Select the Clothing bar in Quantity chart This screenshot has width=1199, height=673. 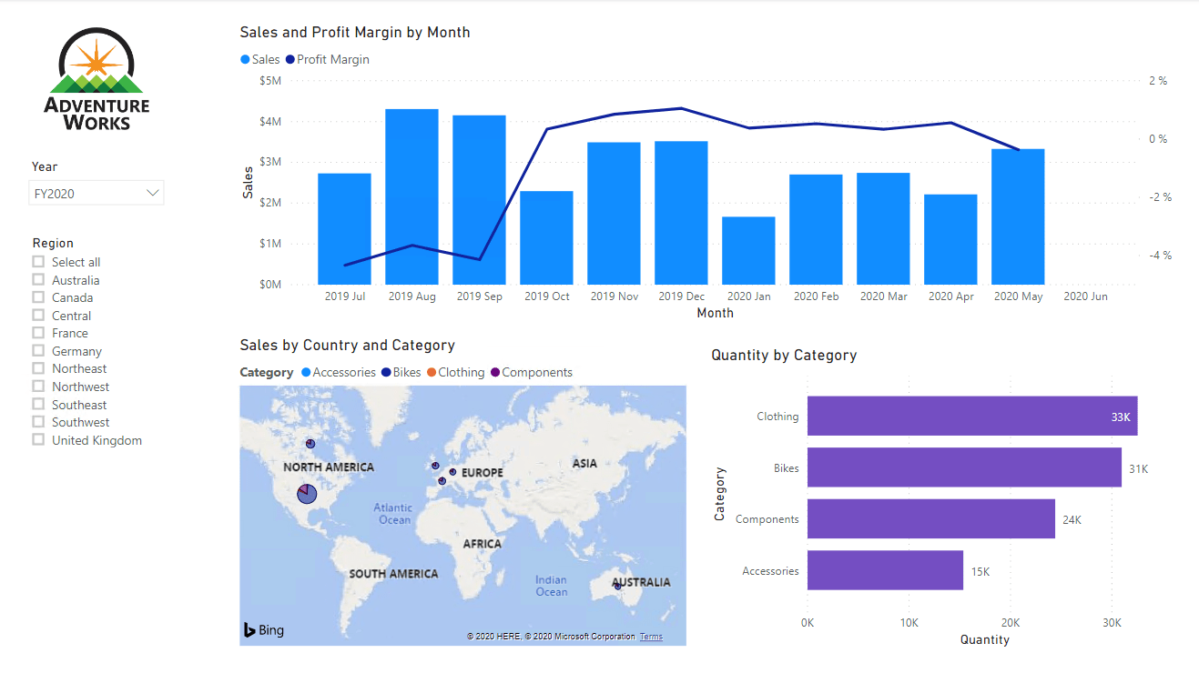[x=971, y=417]
